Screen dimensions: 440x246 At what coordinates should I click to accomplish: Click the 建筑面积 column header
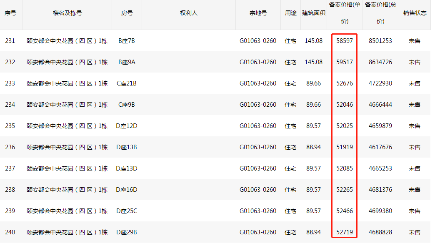point(314,13)
